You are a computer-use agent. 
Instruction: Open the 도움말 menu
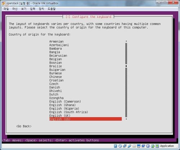point(51,9)
